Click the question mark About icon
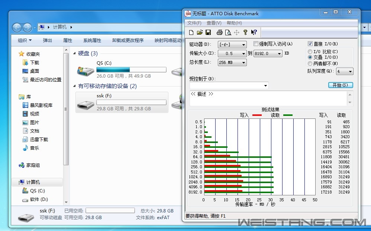 [x=245, y=33]
